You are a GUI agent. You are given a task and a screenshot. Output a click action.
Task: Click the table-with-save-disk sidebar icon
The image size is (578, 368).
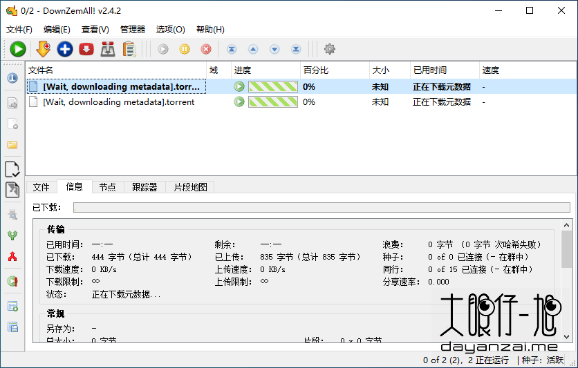coord(12,327)
